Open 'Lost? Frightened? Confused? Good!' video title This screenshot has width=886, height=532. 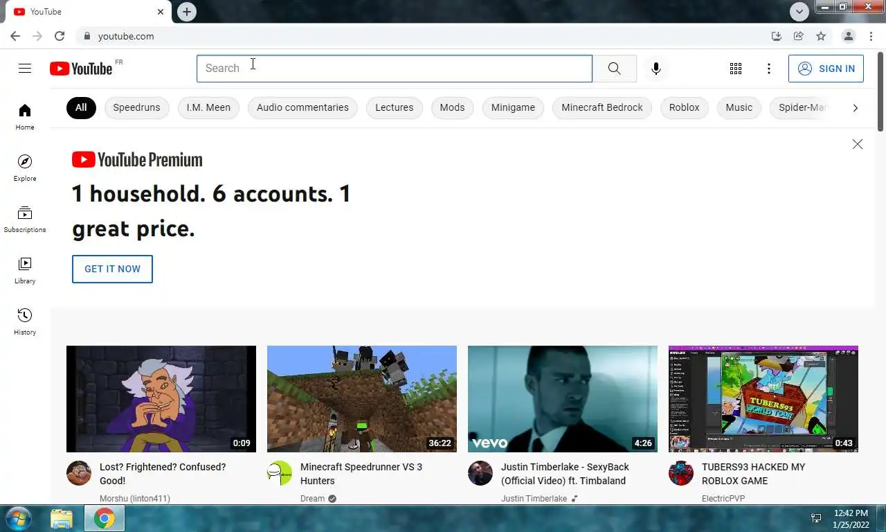163,474
